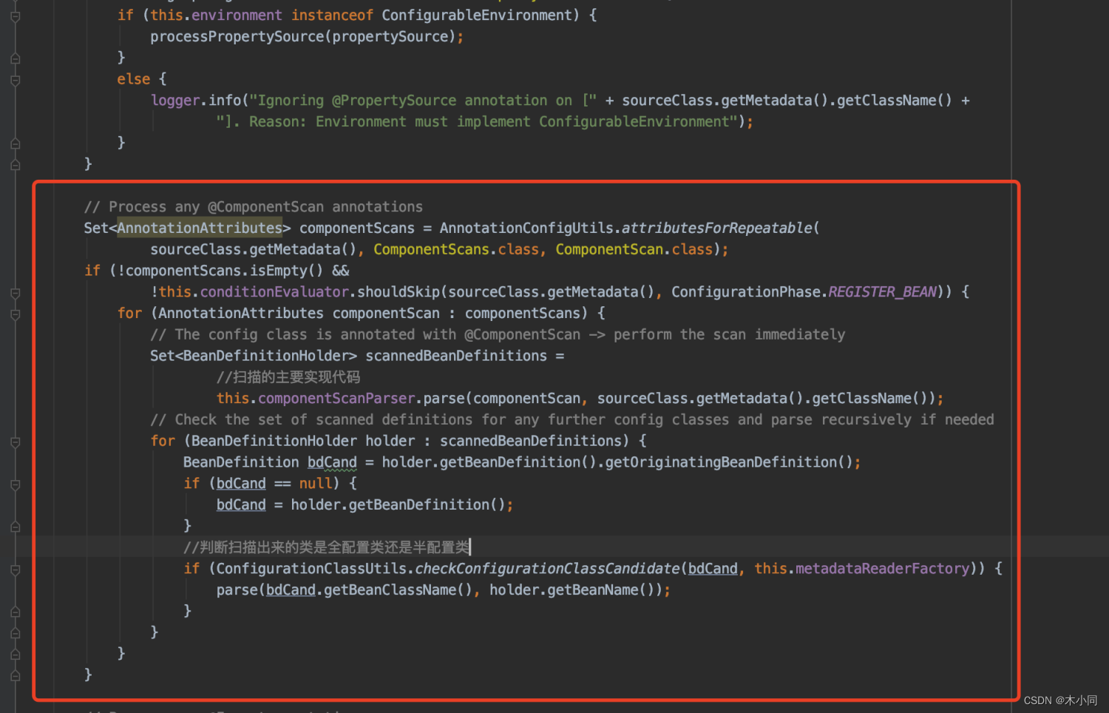1109x713 pixels.
Task: Click fold end marker below 'bdCand = holder.getBeanDefinition();' line
Action: point(15,527)
